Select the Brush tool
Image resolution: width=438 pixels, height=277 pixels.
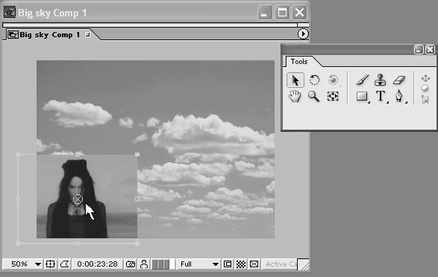[x=363, y=80]
